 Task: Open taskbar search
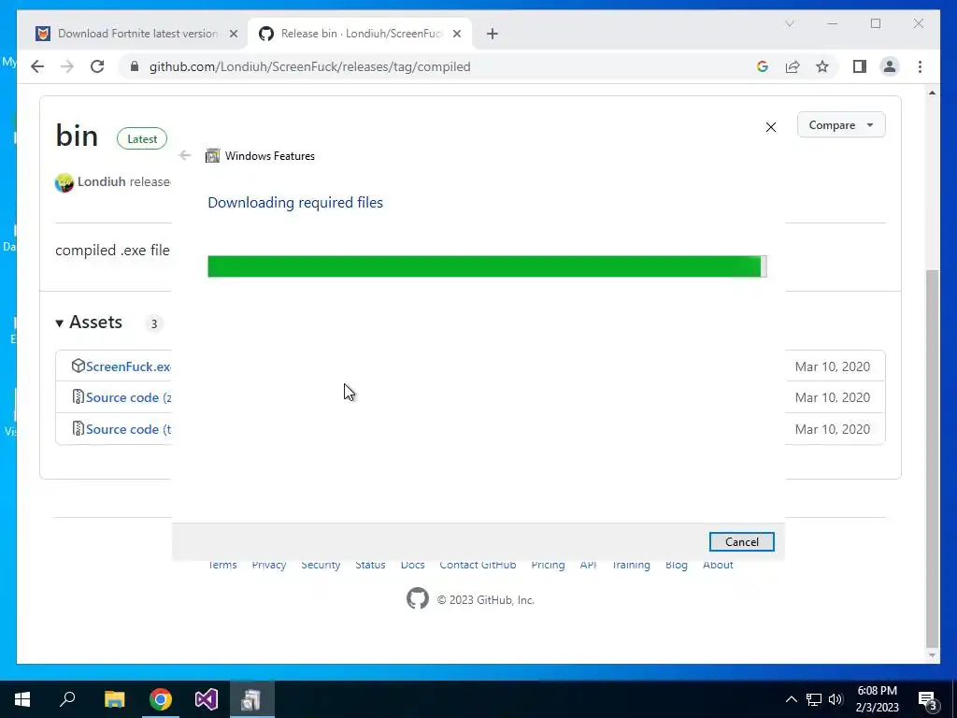[67, 699]
